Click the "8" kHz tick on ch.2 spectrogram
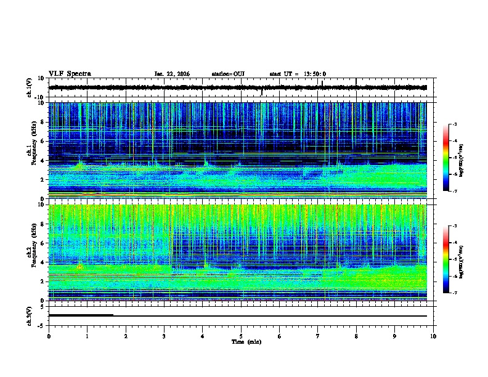Viewport: 488px width, 377px height. (43, 224)
